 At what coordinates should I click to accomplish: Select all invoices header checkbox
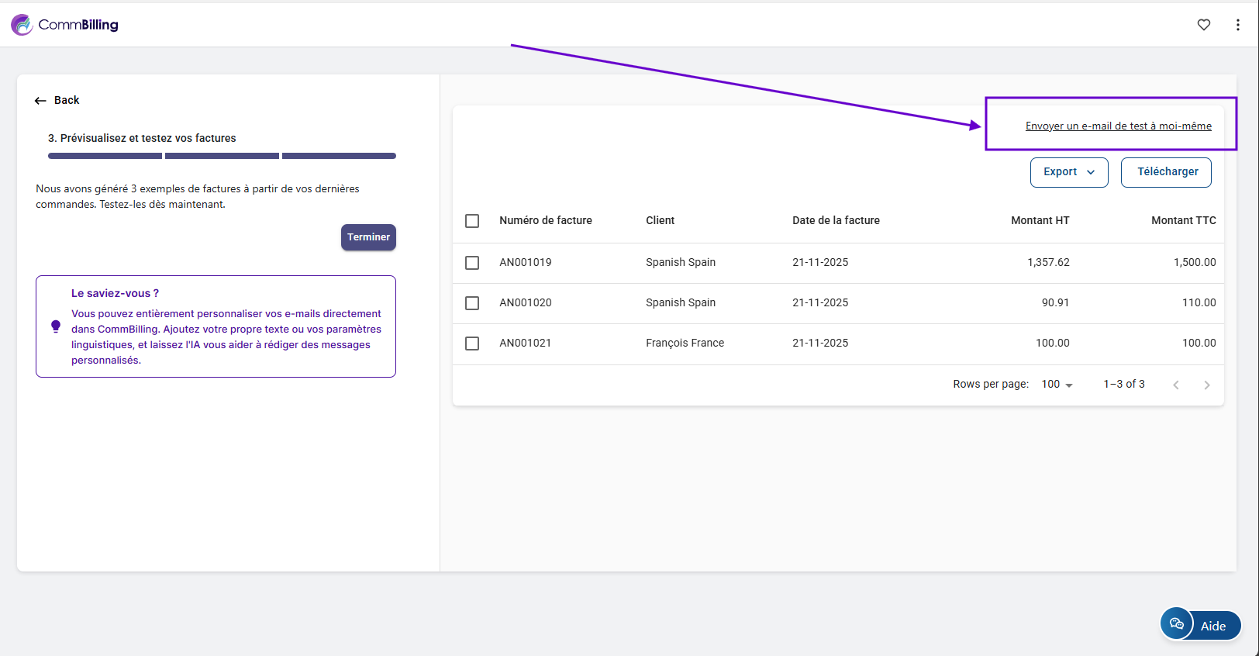[472, 221]
